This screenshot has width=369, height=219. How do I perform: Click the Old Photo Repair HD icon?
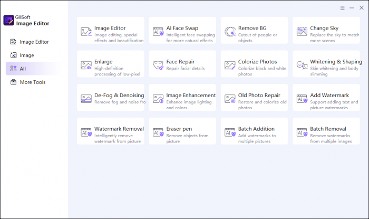coord(230,99)
